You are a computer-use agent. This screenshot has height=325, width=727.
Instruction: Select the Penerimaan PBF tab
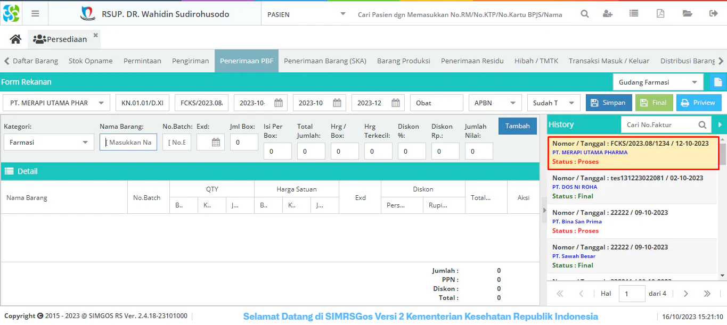247,61
